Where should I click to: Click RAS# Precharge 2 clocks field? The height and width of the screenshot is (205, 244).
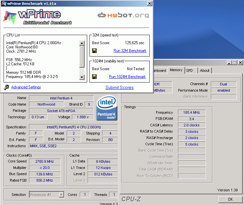(192, 138)
